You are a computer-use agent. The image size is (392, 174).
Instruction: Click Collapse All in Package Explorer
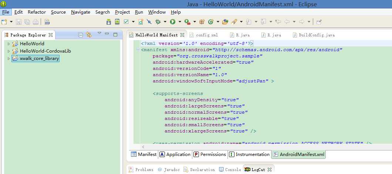[x=81, y=35]
